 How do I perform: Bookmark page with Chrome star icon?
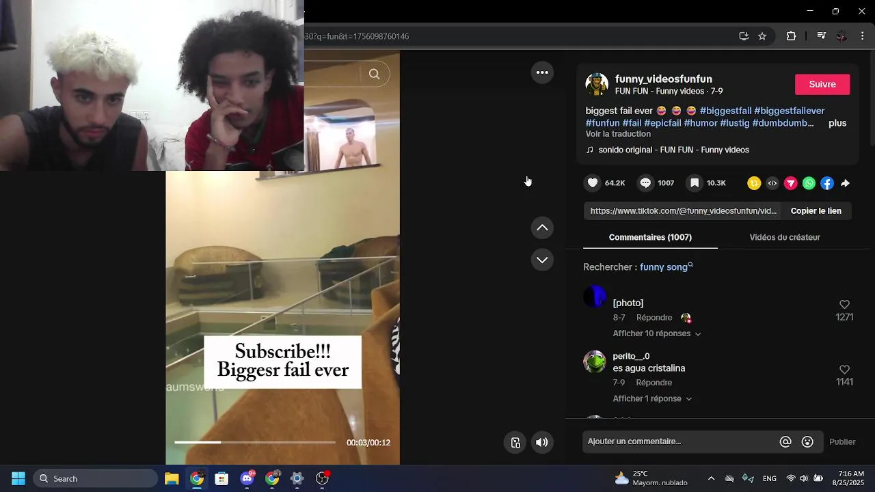[x=762, y=36]
